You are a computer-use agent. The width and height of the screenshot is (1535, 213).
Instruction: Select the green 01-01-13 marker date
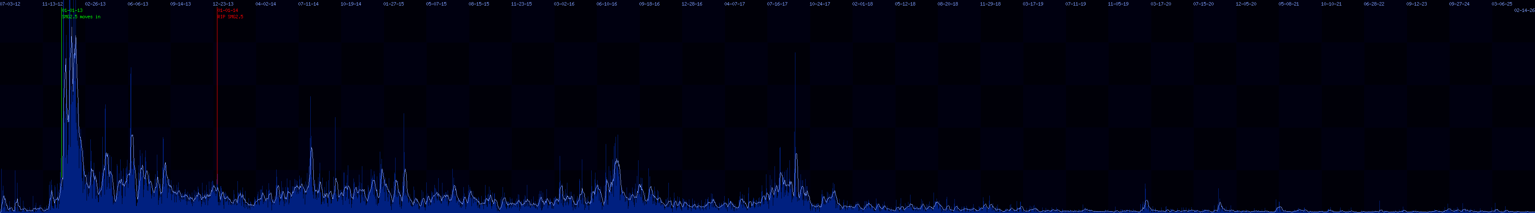(x=72, y=11)
